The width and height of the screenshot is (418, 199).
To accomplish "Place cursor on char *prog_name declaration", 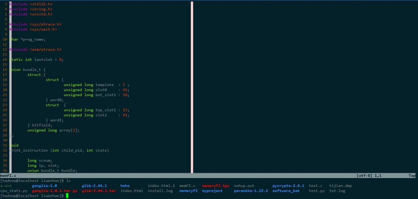I will point(27,40).
